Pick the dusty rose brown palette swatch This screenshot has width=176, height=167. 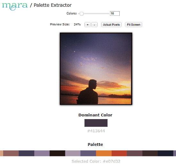tap(11, 153)
